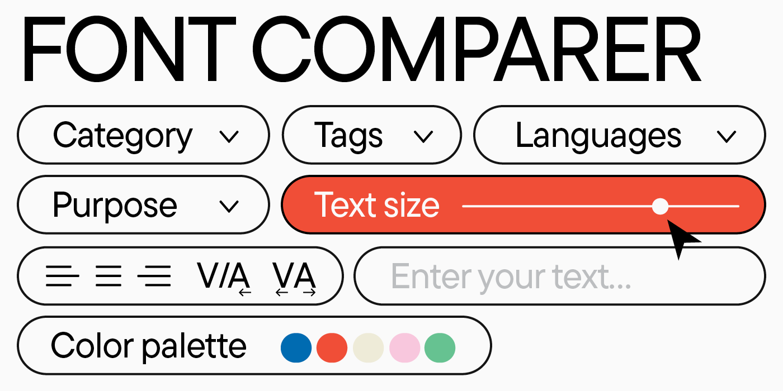Click the Category chevron arrow
Image resolution: width=783 pixels, height=391 pixels.
click(x=229, y=136)
